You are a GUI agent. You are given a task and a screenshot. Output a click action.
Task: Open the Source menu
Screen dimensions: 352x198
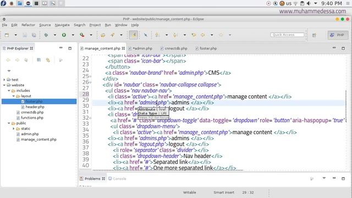[45, 25]
